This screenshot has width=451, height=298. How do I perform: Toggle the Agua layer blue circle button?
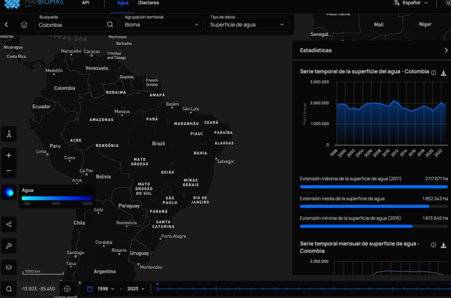click(x=9, y=193)
